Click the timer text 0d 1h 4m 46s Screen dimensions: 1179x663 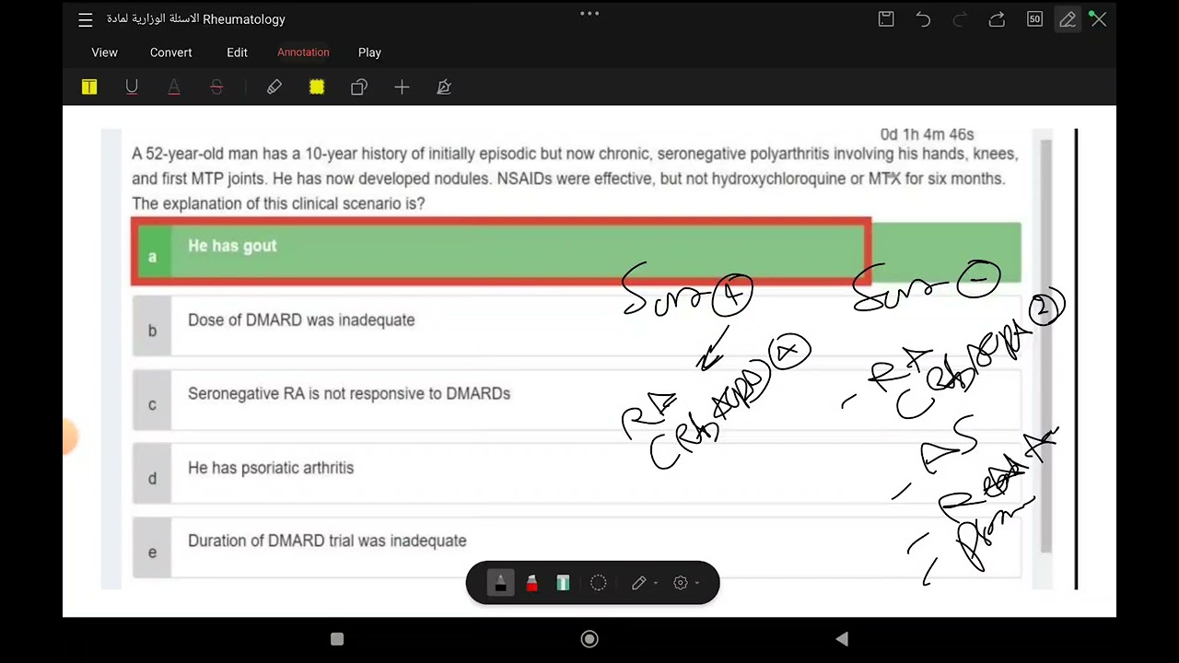(927, 134)
